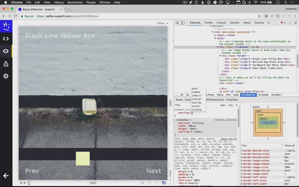
Task: Enable the Show all checkbox
Action: 282,145
